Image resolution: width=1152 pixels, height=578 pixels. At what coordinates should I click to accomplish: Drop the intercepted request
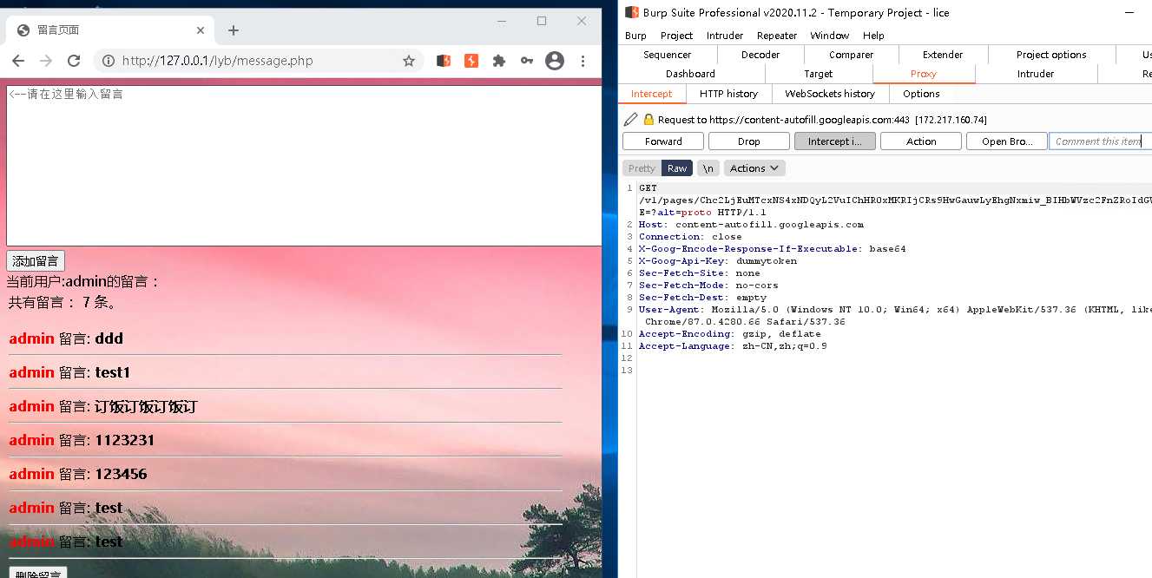[749, 141]
